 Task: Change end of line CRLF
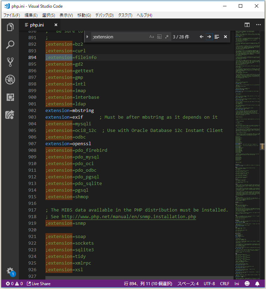pyautogui.click(x=224, y=284)
